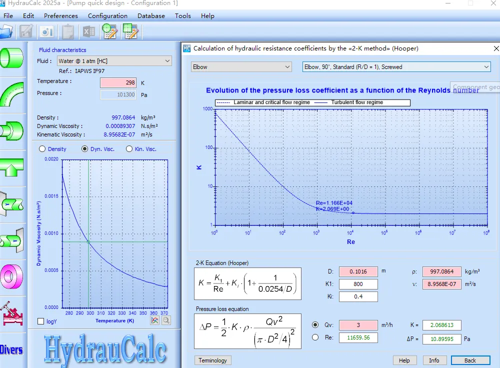
Task: Click the chart options icon under viscosity graph
Action: [x=155, y=320]
